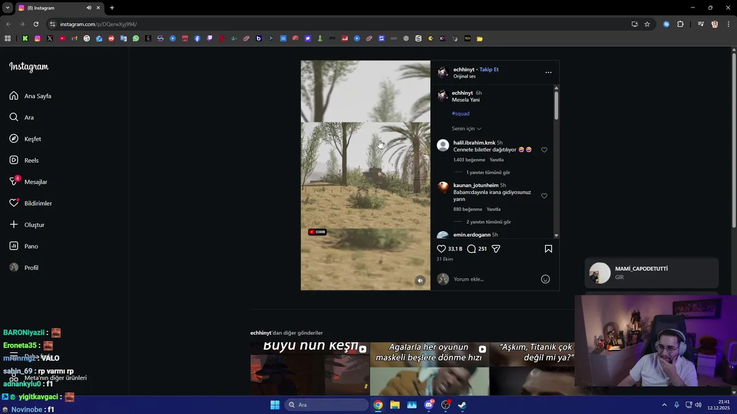Image resolution: width=737 pixels, height=414 pixels.
Task: Open Reels from the sidebar
Action: (24, 160)
